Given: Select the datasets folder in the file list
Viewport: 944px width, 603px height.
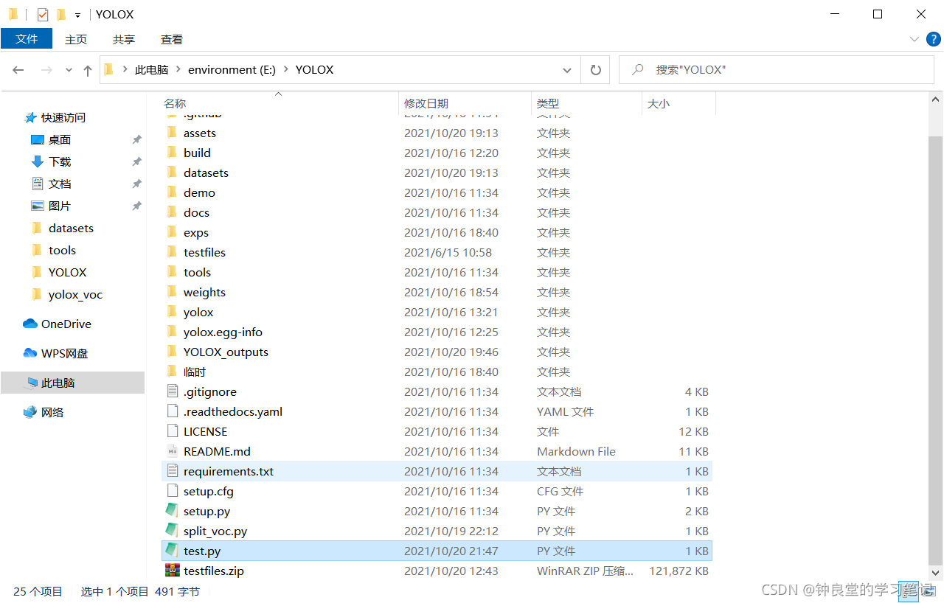Looking at the screenshot, I should click(437, 172).
